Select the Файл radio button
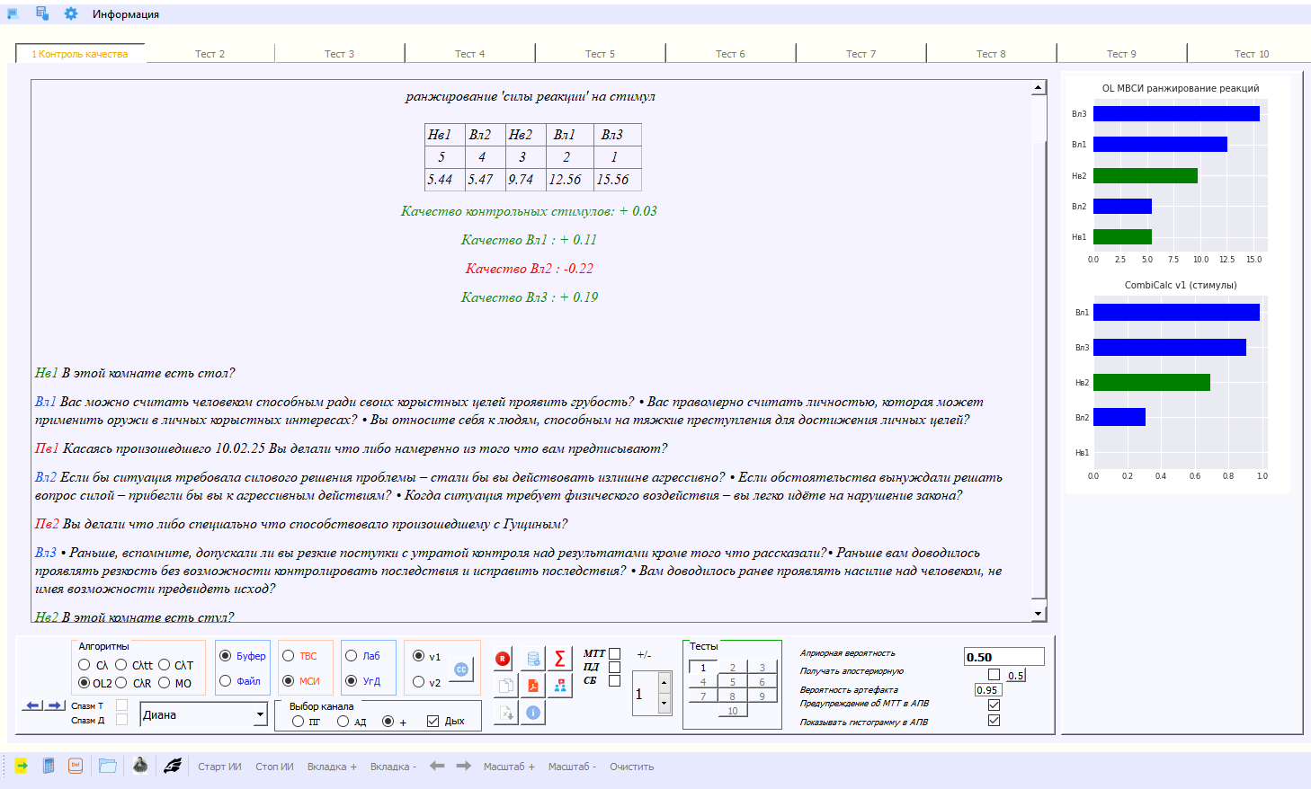 pyautogui.click(x=226, y=681)
